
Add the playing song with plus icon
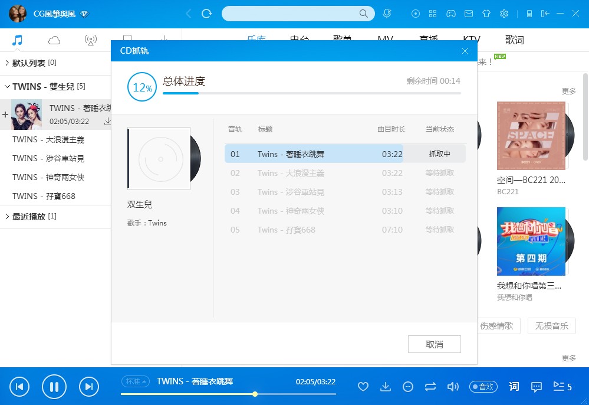click(x=5, y=115)
